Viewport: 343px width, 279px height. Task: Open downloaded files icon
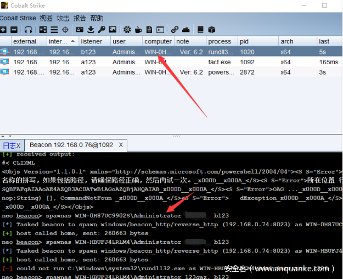[x=91, y=30]
